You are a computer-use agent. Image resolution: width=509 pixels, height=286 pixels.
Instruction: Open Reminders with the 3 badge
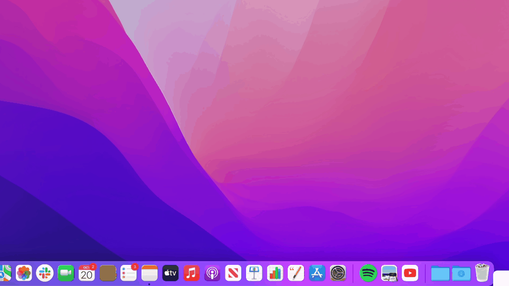pos(128,273)
